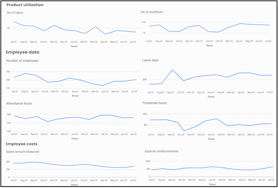Viewport: 278px width, 188px height.
Task: Select the Attendance hours chart title
Action: click(x=19, y=104)
